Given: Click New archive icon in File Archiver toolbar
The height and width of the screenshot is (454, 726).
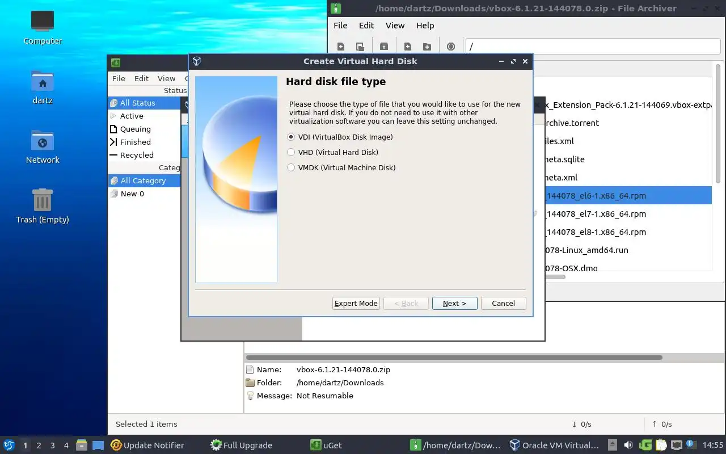Looking at the screenshot, I should [341, 47].
